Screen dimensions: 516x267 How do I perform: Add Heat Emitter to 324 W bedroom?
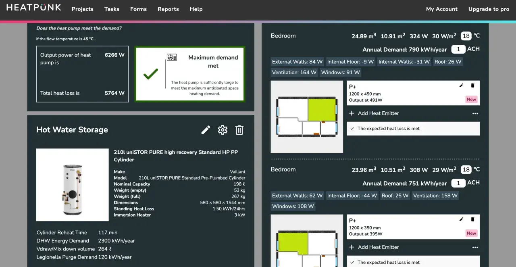coord(374,113)
